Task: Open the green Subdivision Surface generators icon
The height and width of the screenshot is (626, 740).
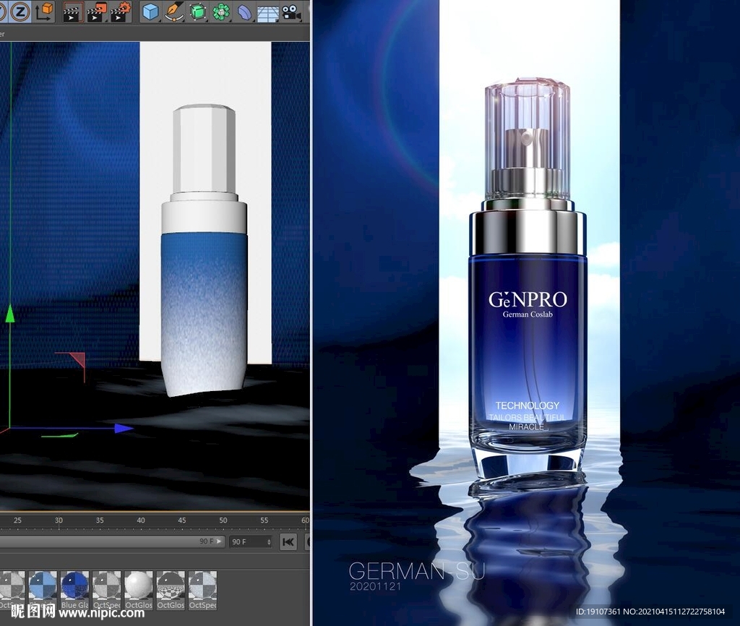Action: point(198,12)
